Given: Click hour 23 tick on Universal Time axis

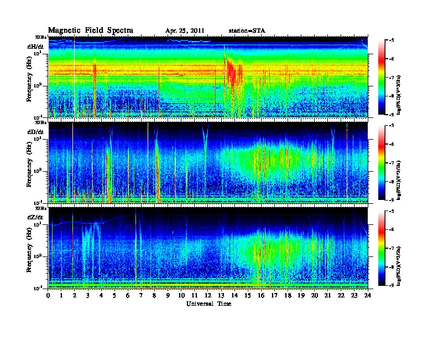Looking at the screenshot, I should click(354, 295).
